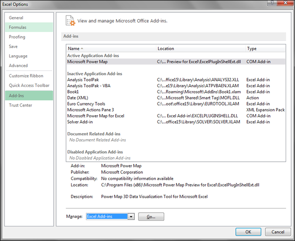295x241 pixels.
Task: Switch to Proofing options
Action: tap(29, 37)
